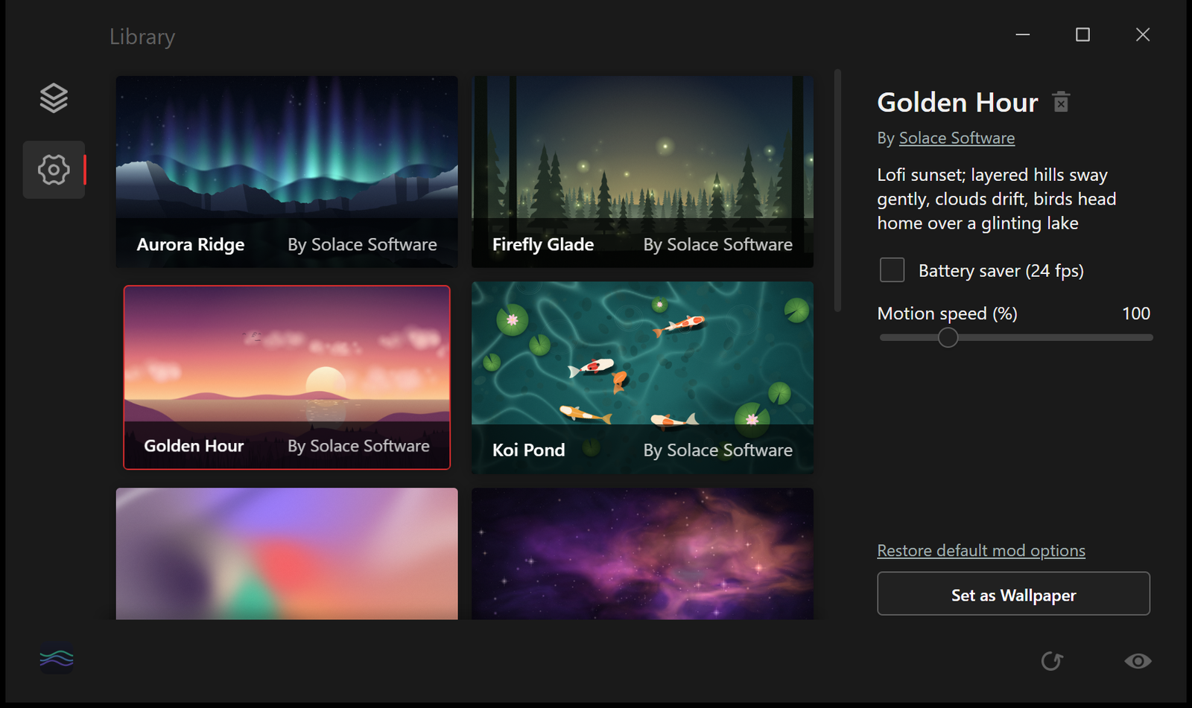Click the Set as Wallpaper button
The height and width of the screenshot is (708, 1192).
click(1013, 594)
